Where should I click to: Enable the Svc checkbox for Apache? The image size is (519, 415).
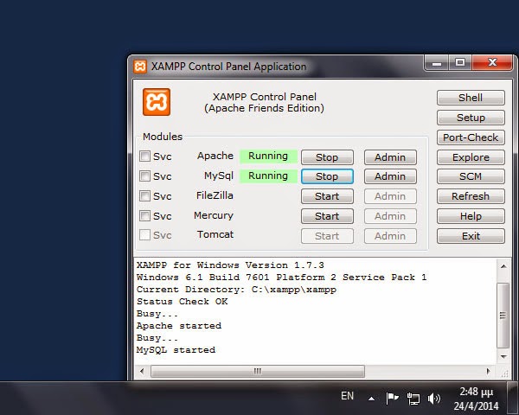click(x=144, y=156)
